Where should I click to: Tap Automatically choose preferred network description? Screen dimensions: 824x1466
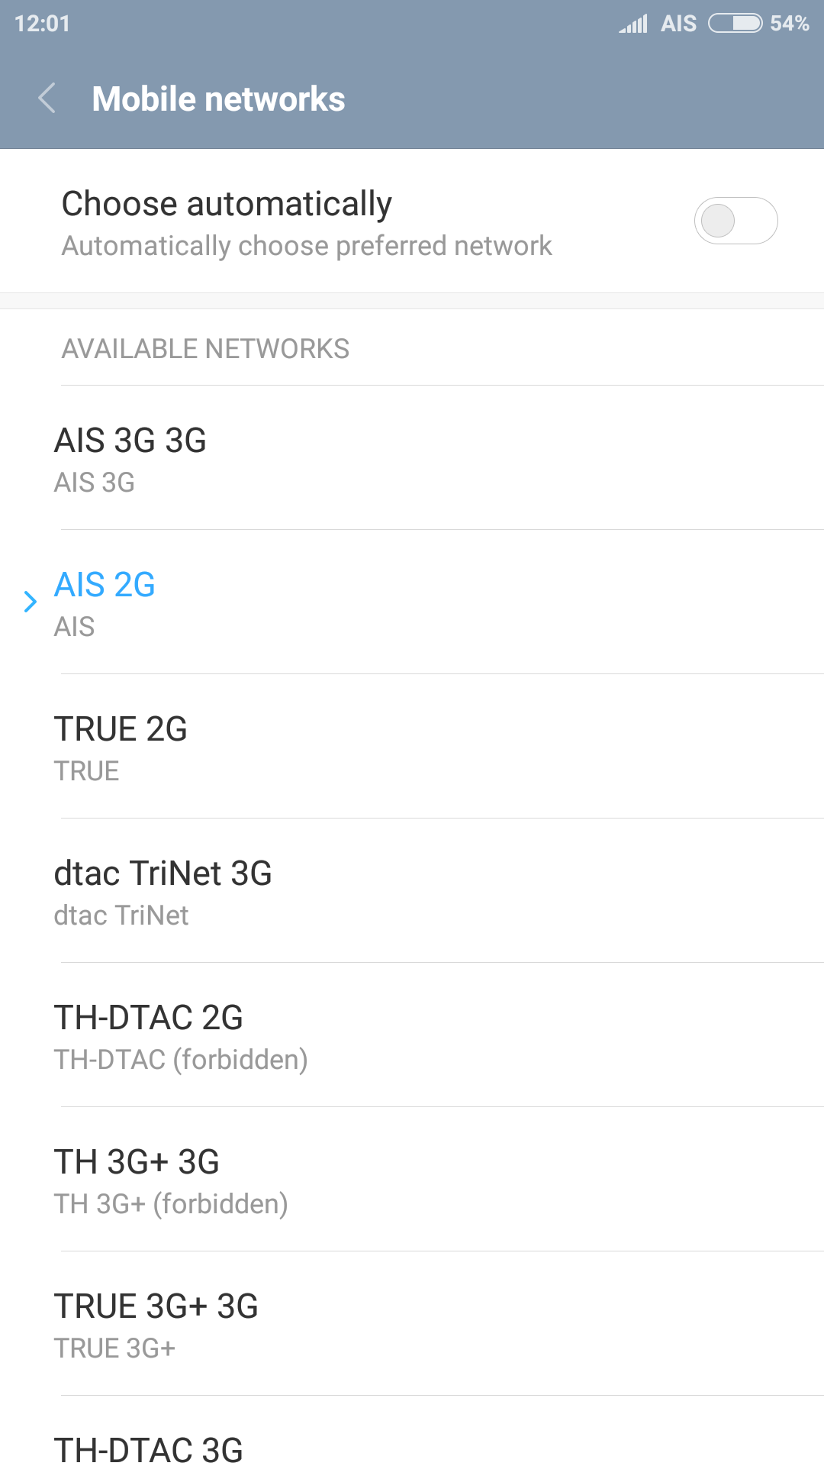point(306,246)
